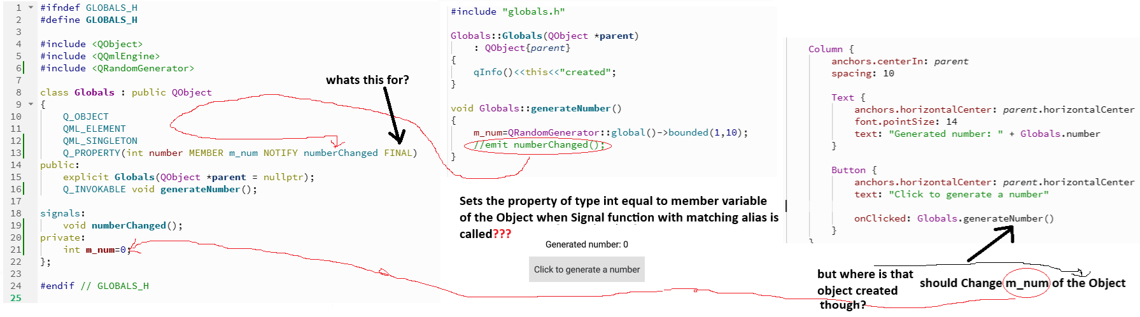Viewport: 1140px width, 317px height.
Task: Click the 'int m_num=0;' member line
Action: click(97, 250)
